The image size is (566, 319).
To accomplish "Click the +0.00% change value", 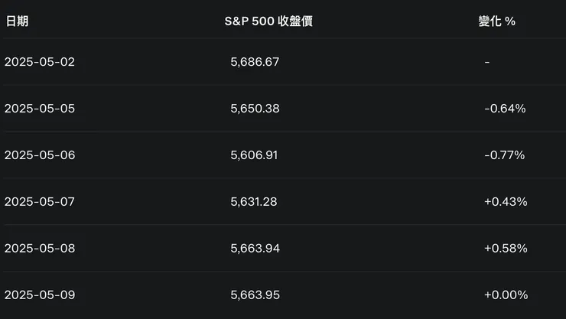I will pyautogui.click(x=506, y=295).
